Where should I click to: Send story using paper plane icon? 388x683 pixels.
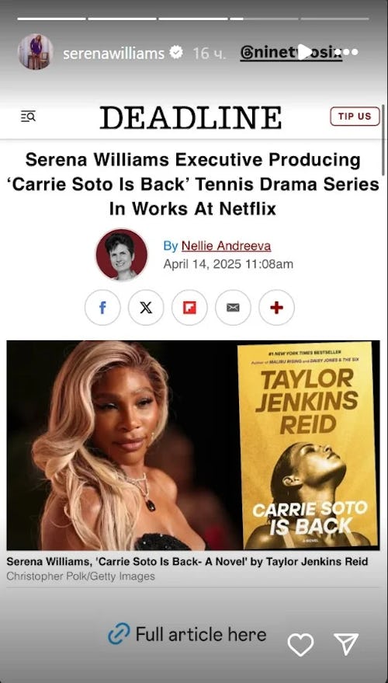pos(346,644)
